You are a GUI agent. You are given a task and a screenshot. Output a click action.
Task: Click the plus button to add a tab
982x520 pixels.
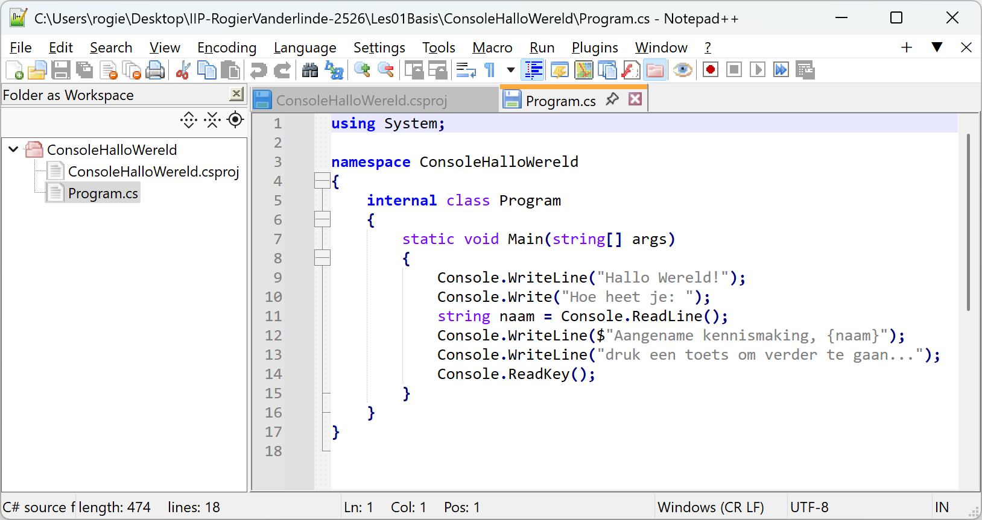click(906, 47)
